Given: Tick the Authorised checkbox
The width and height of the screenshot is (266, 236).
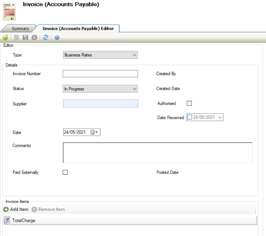Looking at the screenshot, I should click(x=189, y=103).
